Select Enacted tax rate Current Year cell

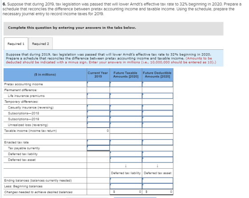tap(98, 142)
